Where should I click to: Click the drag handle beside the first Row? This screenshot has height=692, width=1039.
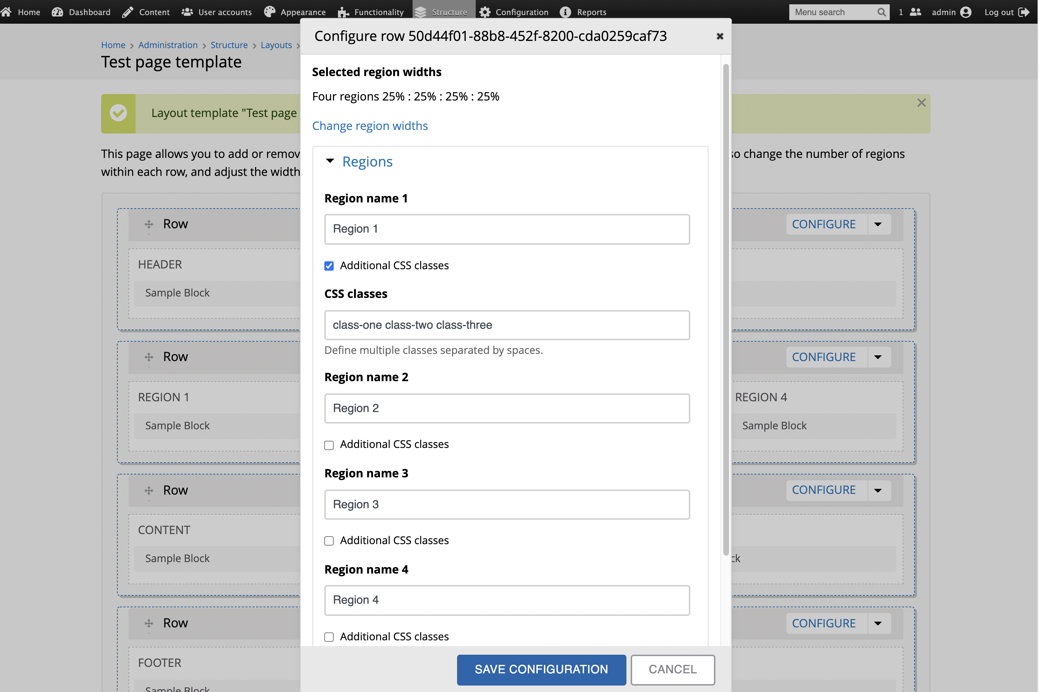[149, 224]
